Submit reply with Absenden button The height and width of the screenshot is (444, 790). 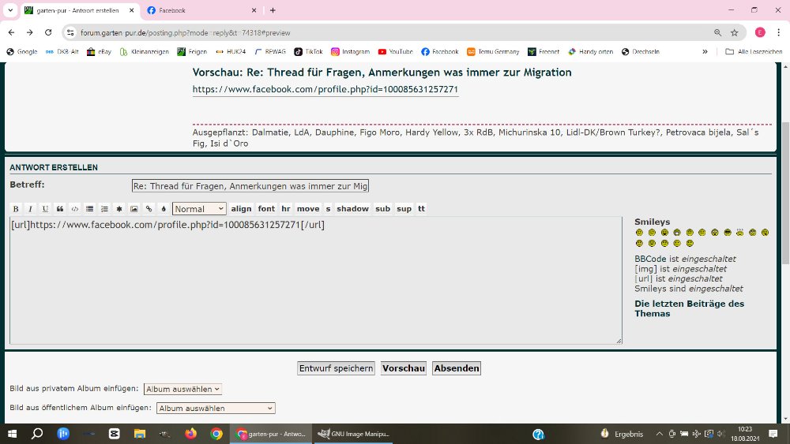(457, 368)
